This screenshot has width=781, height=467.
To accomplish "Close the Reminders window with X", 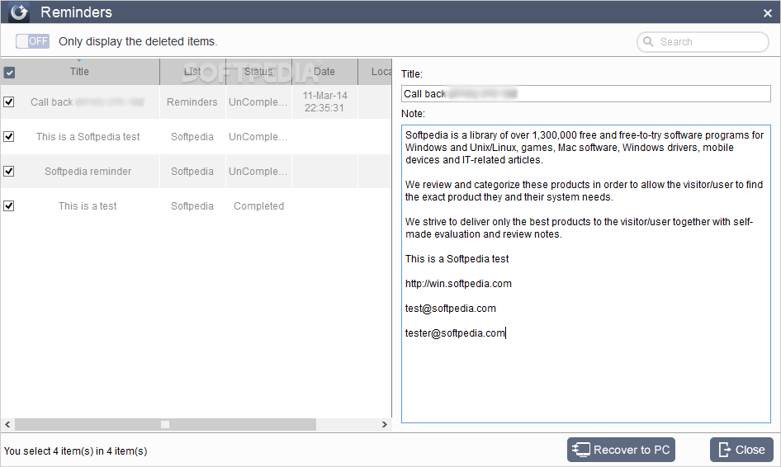I will coord(768,13).
